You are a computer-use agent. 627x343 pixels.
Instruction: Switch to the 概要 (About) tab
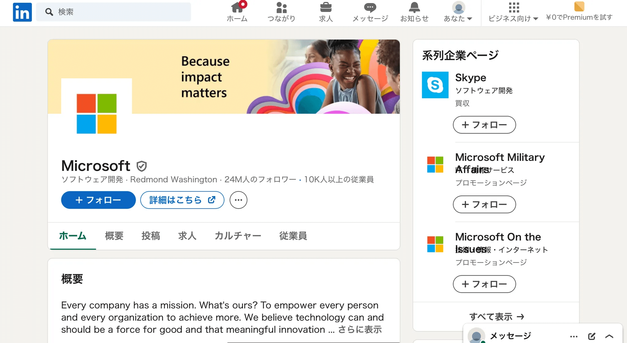click(114, 236)
